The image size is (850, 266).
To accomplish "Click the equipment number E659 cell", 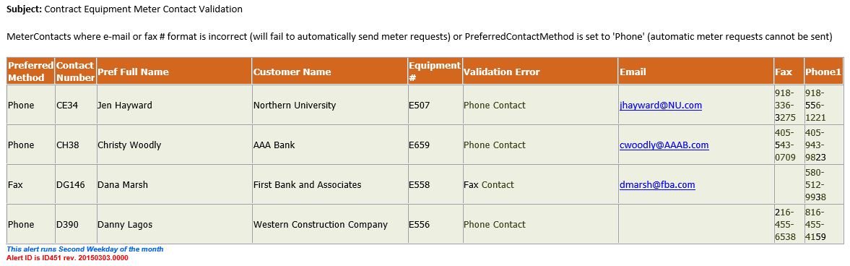I will pyautogui.click(x=435, y=145).
